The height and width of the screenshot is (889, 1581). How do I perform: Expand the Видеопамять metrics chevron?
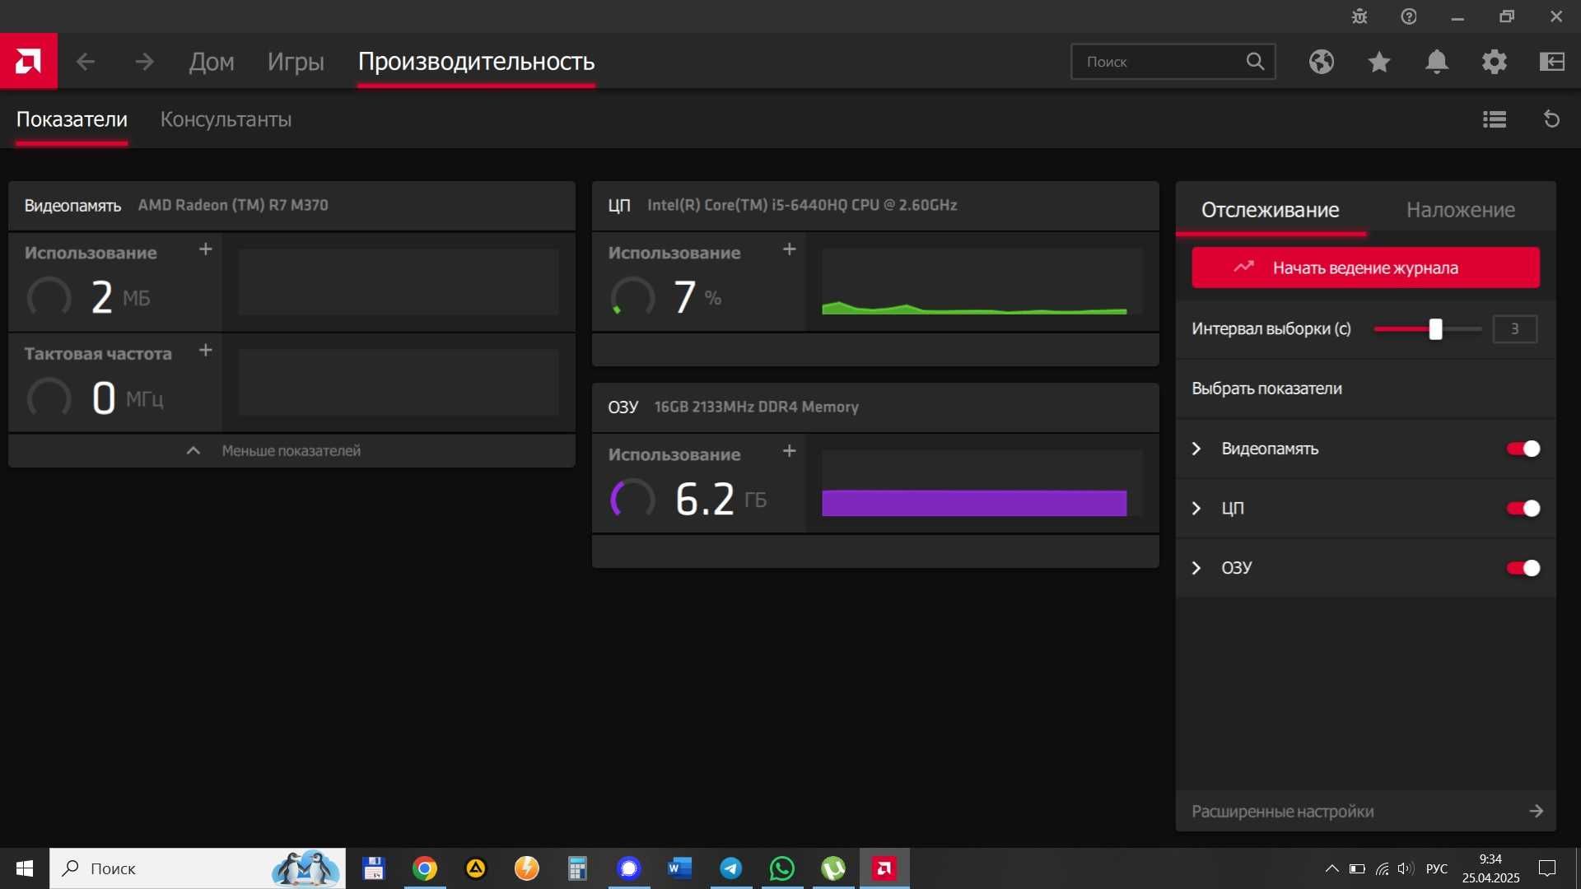click(x=1196, y=449)
